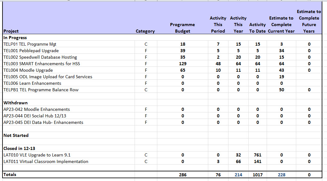
Task: Click budget value 129 for SMART Enhancements
Action: 182,64
